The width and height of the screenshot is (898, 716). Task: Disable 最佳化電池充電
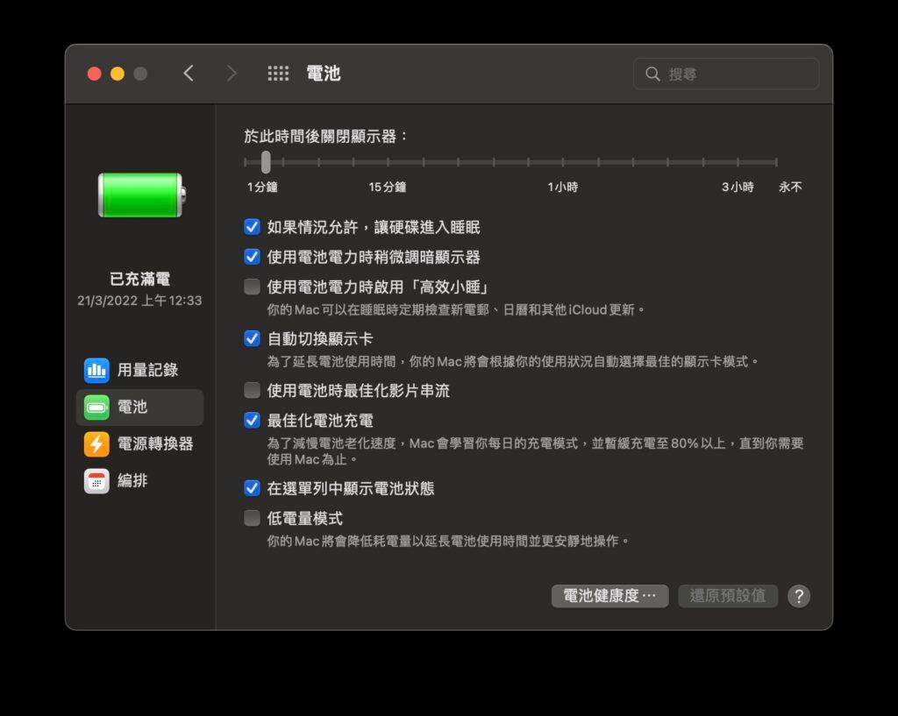pyautogui.click(x=252, y=421)
